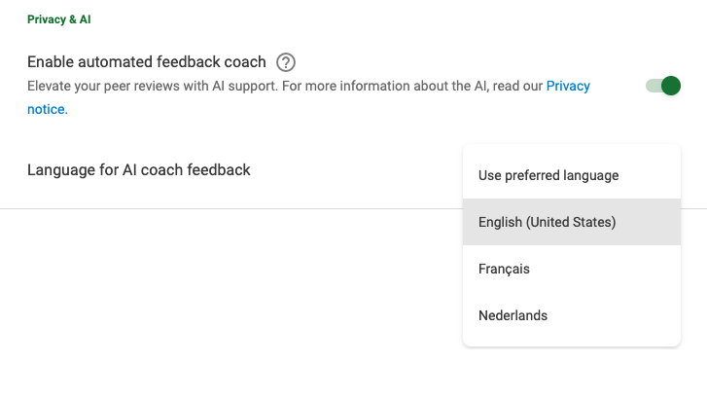Choose English (United States) from list

[572, 222]
